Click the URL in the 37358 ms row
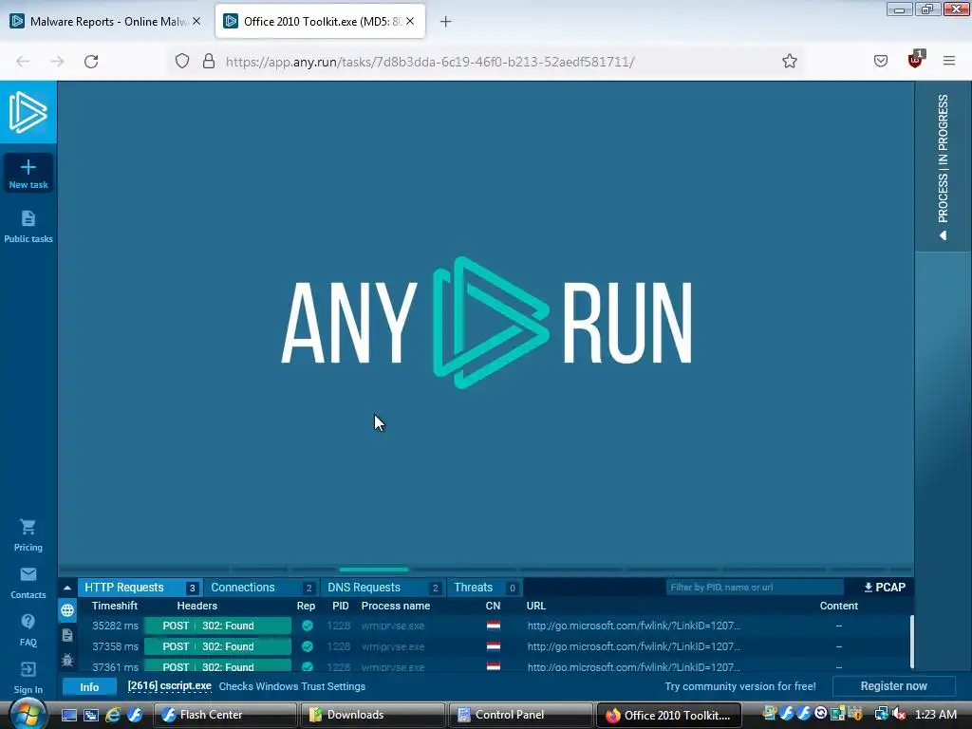This screenshot has width=972, height=729. (x=633, y=646)
